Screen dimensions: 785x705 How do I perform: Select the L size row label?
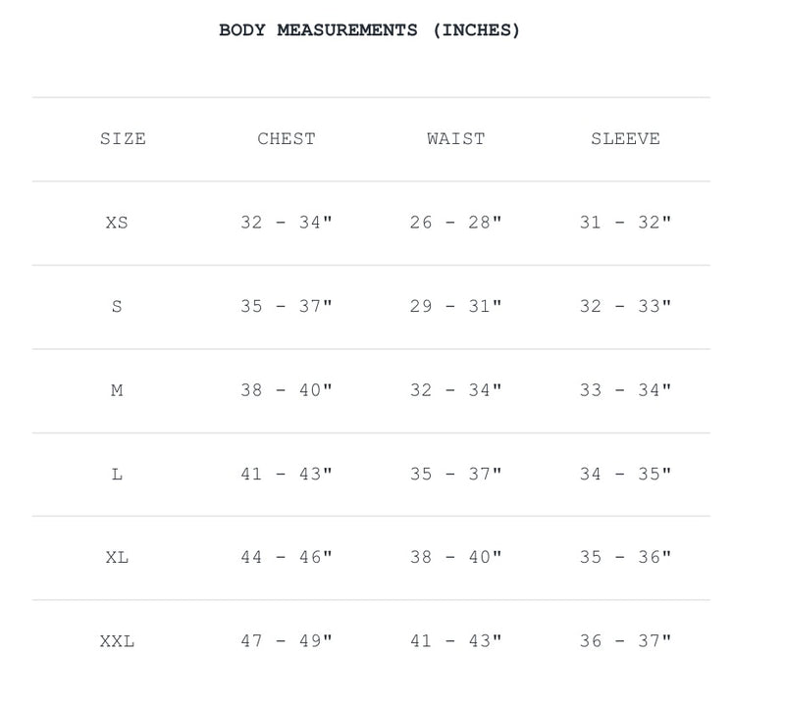117,474
